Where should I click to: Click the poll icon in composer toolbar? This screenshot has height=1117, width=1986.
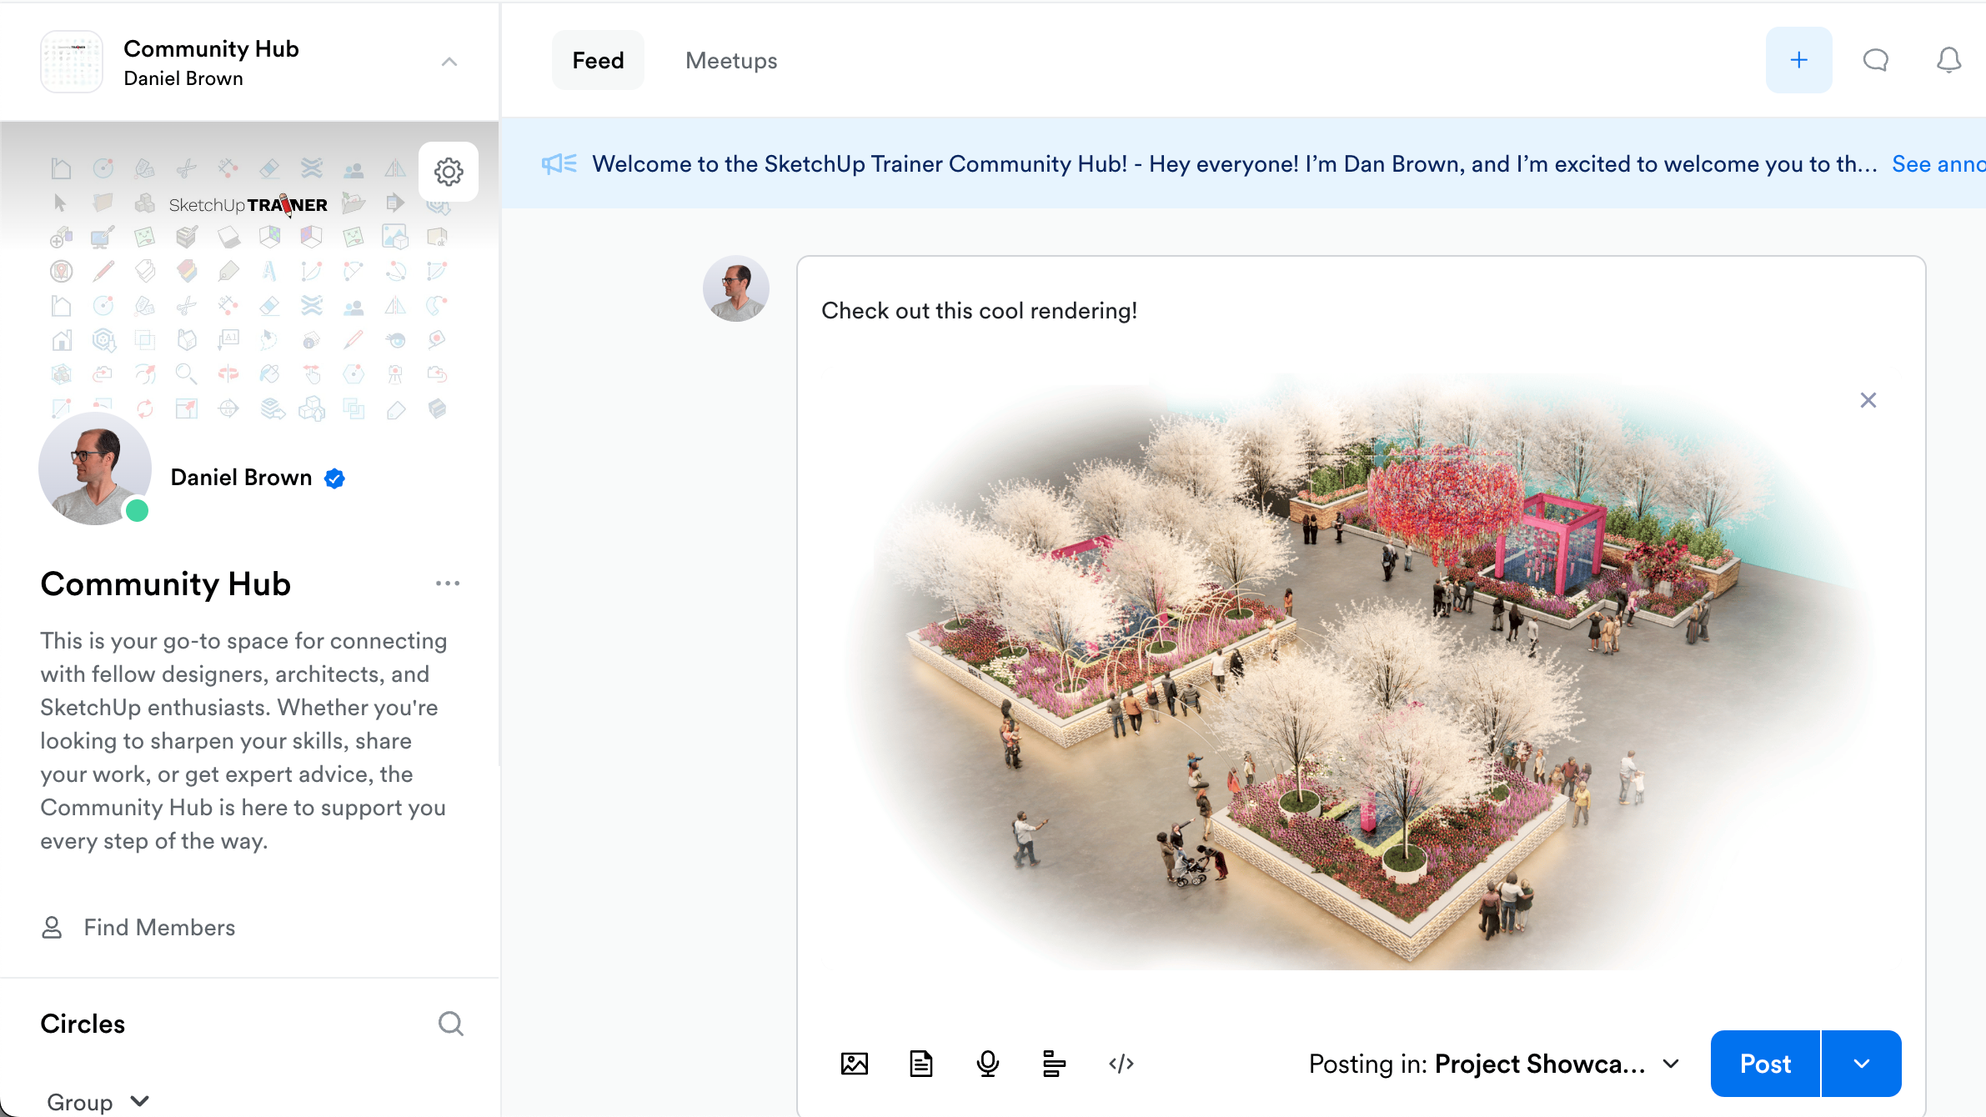1054,1064
